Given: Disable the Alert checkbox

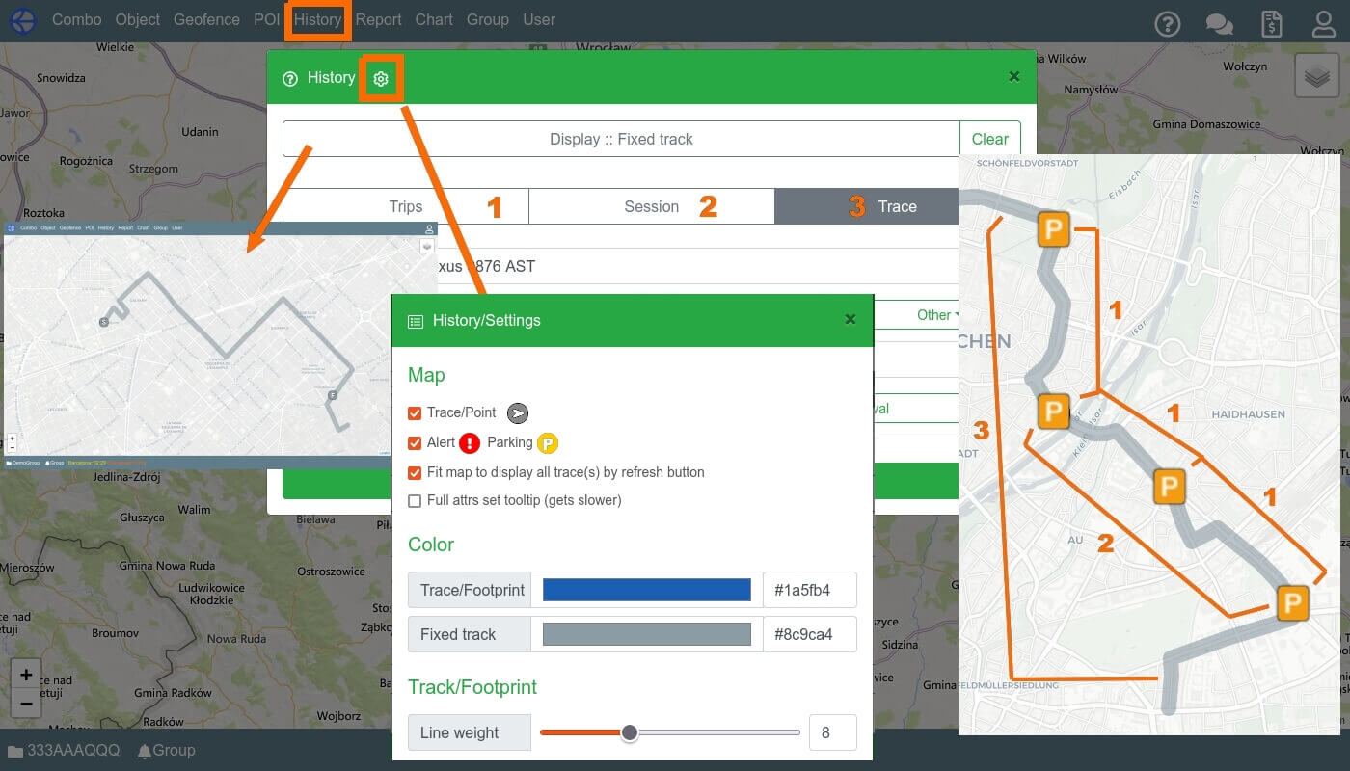Looking at the screenshot, I should point(415,443).
